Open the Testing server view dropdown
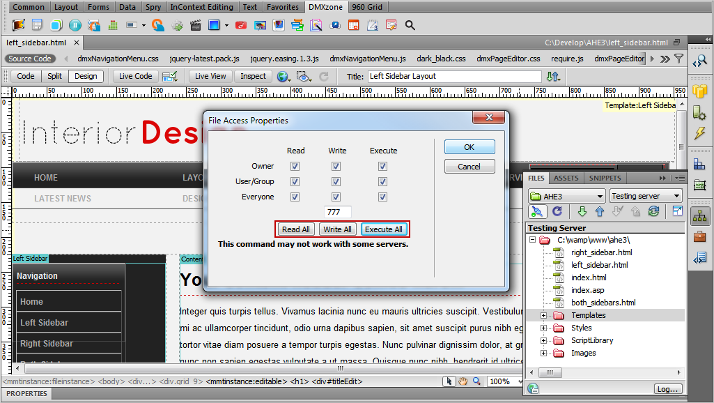The height and width of the screenshot is (403, 714). 646,196
